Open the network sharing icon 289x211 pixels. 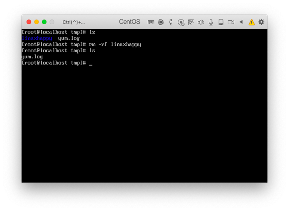[x=191, y=22]
